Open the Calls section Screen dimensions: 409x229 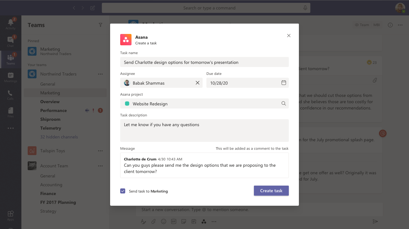point(10,94)
